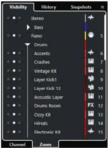
Task: Toggle visibility dot for HiHats
Action: pyautogui.click(x=14, y=123)
